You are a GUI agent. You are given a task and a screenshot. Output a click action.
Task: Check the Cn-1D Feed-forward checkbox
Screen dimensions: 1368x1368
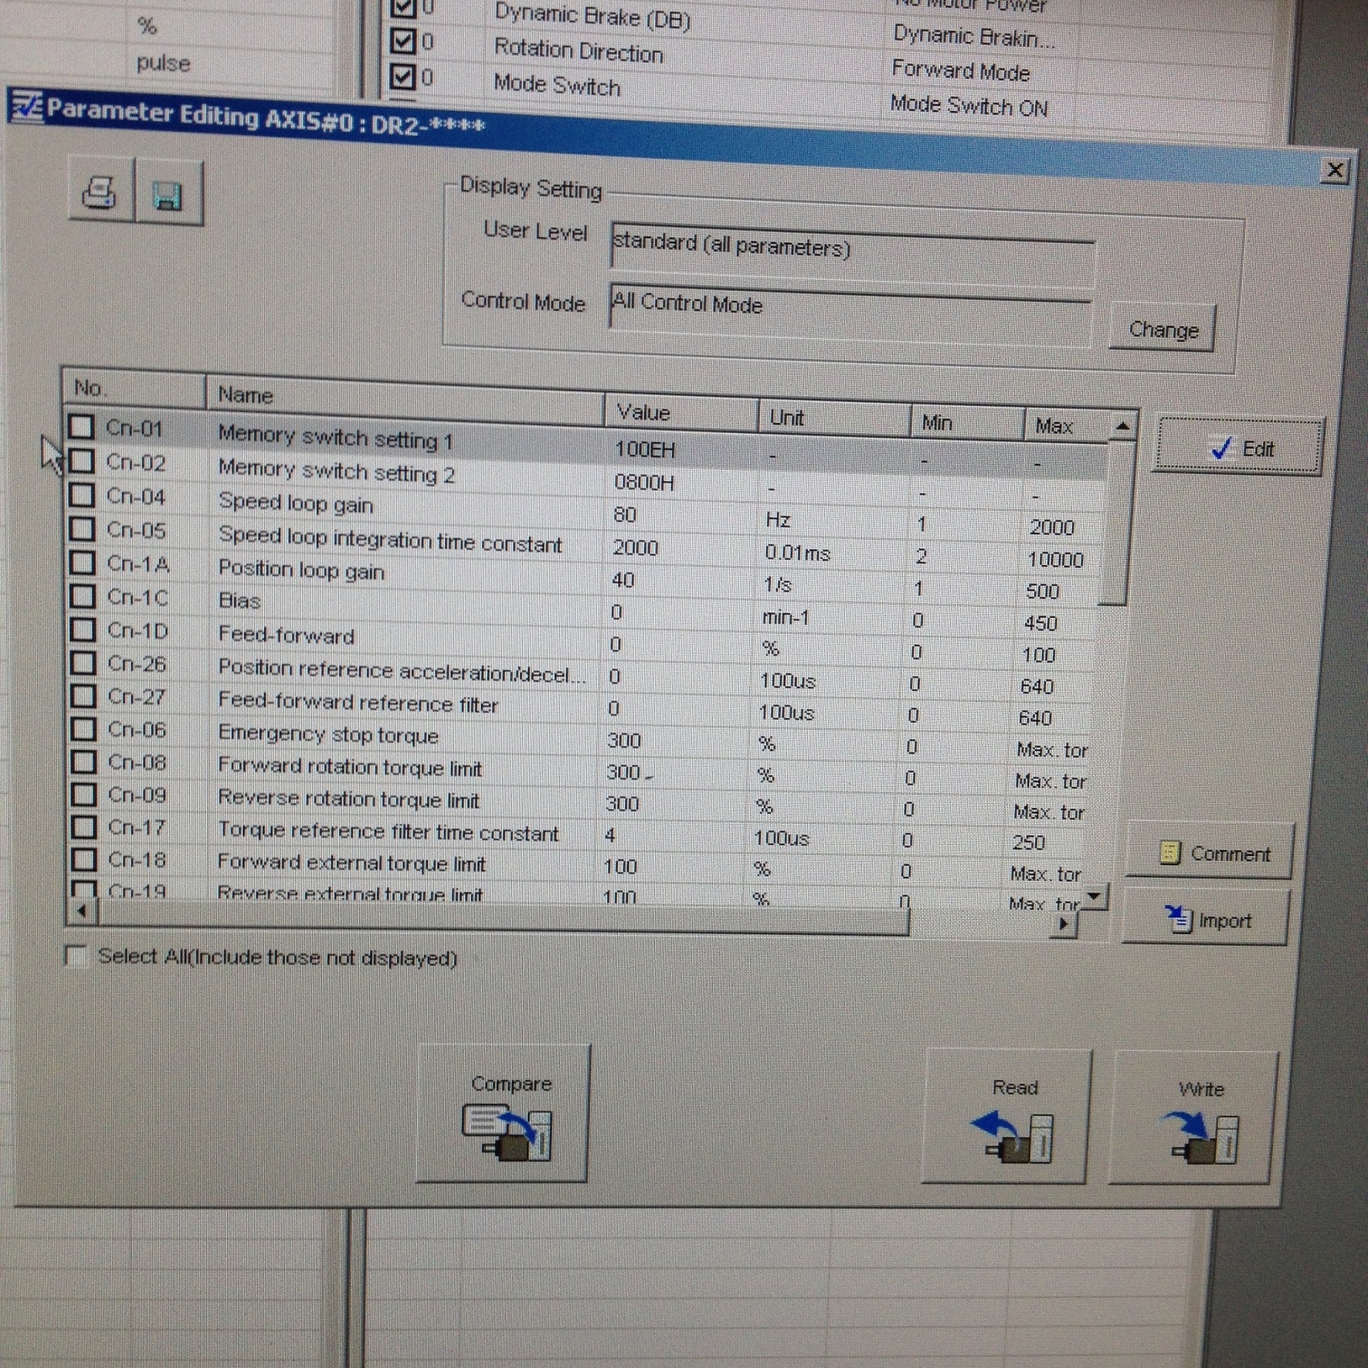83,629
